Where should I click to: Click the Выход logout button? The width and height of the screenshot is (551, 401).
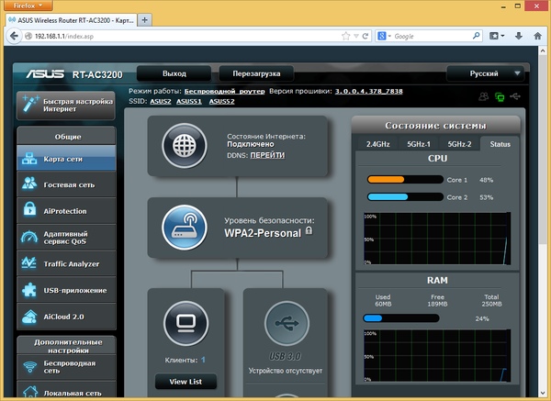point(174,73)
